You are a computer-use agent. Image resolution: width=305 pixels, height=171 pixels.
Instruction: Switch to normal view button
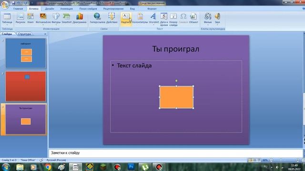click(251, 160)
